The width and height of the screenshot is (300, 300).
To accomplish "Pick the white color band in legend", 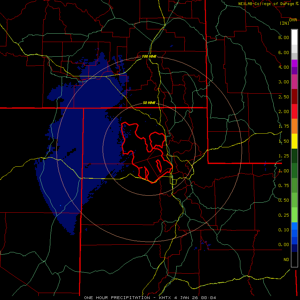I will coord(294,37).
